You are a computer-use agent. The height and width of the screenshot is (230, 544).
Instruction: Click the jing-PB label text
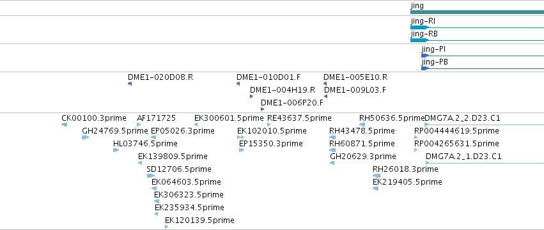click(x=435, y=62)
